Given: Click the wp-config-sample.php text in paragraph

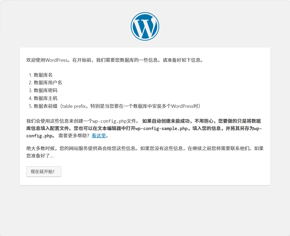Looking at the screenshot, I should [x=161, y=128].
